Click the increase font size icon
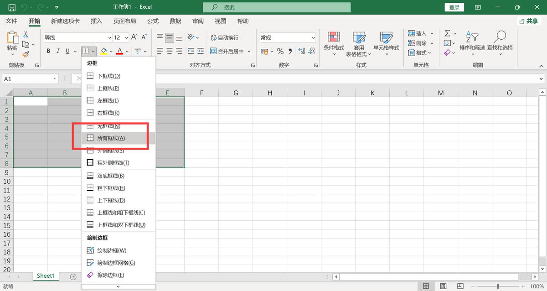 134,37
